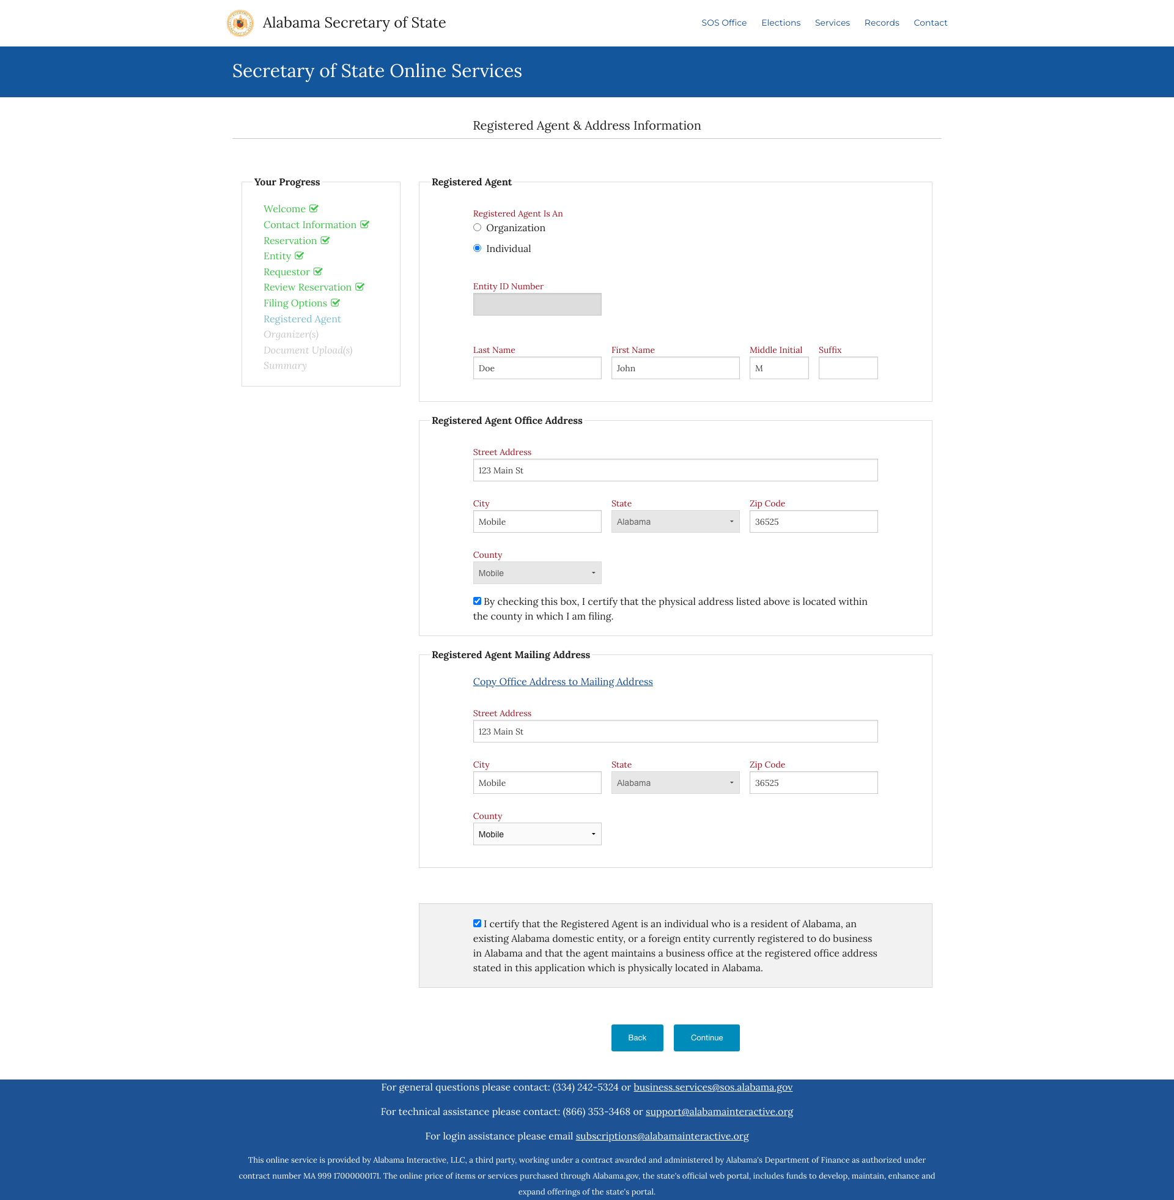Viewport: 1174px width, 1200px height.
Task: Click the office address Zip Code field
Action: click(x=813, y=522)
